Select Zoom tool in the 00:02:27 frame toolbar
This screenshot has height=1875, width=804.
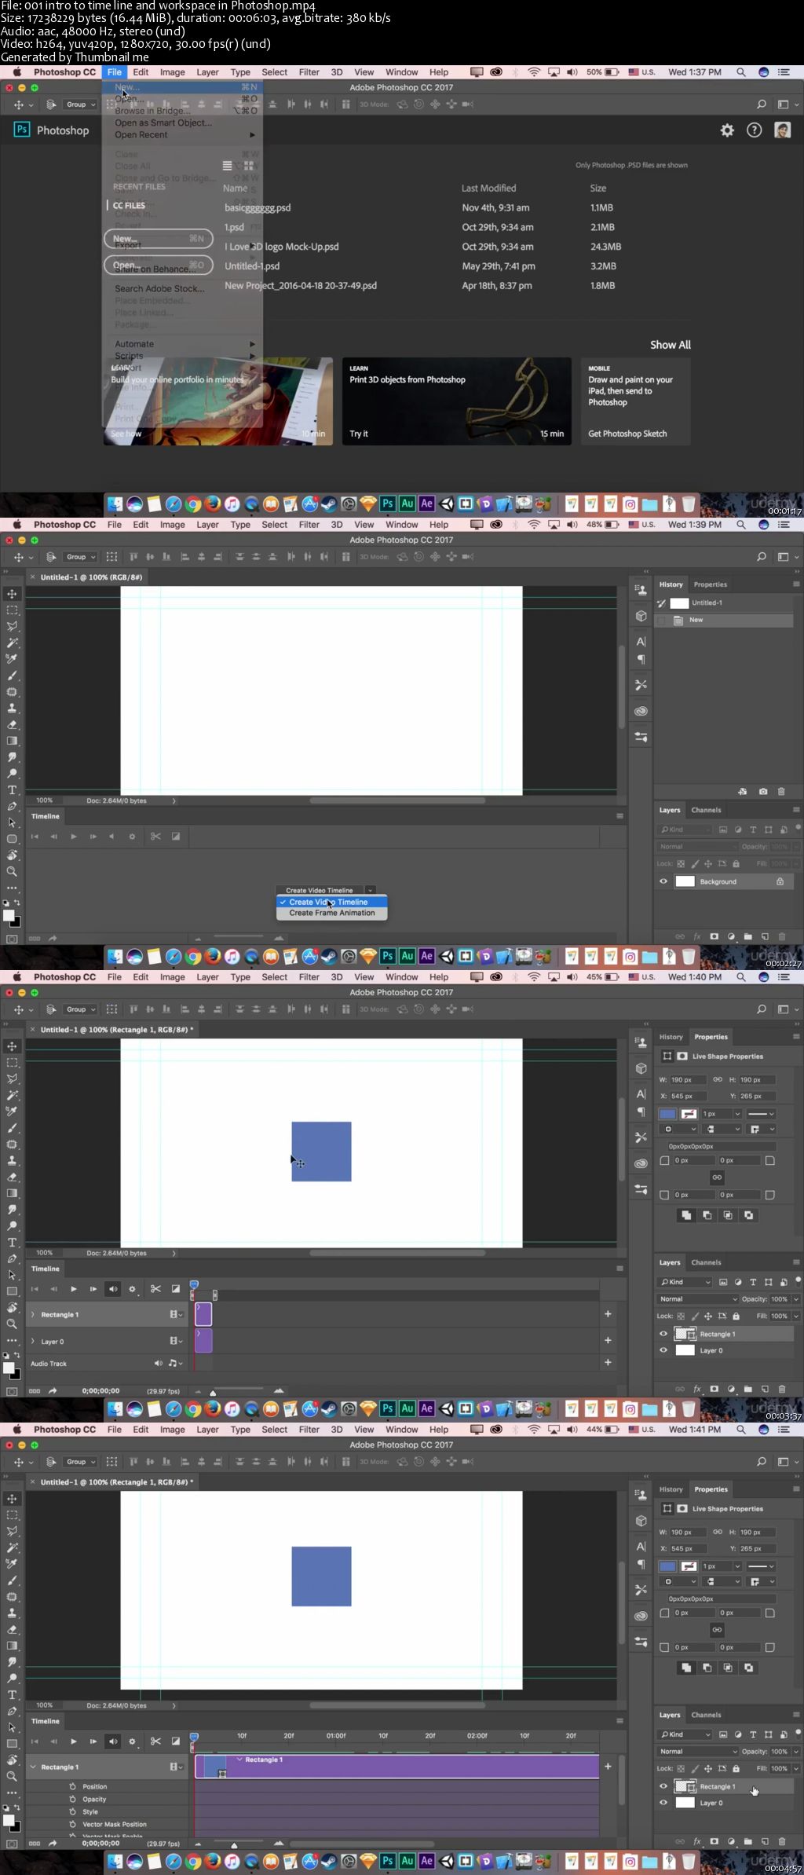tap(12, 871)
